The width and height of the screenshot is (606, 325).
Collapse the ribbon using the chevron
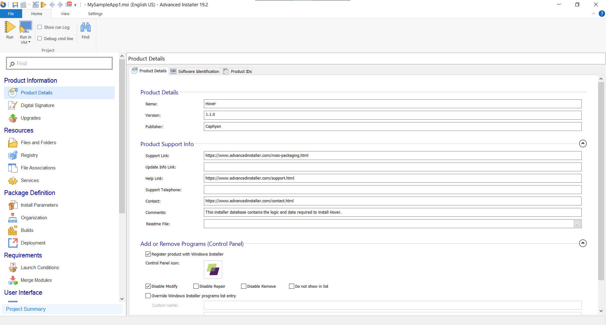click(x=593, y=14)
